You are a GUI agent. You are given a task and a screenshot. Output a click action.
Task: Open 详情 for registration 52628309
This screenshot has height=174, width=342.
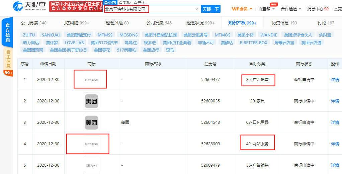tap(335, 144)
